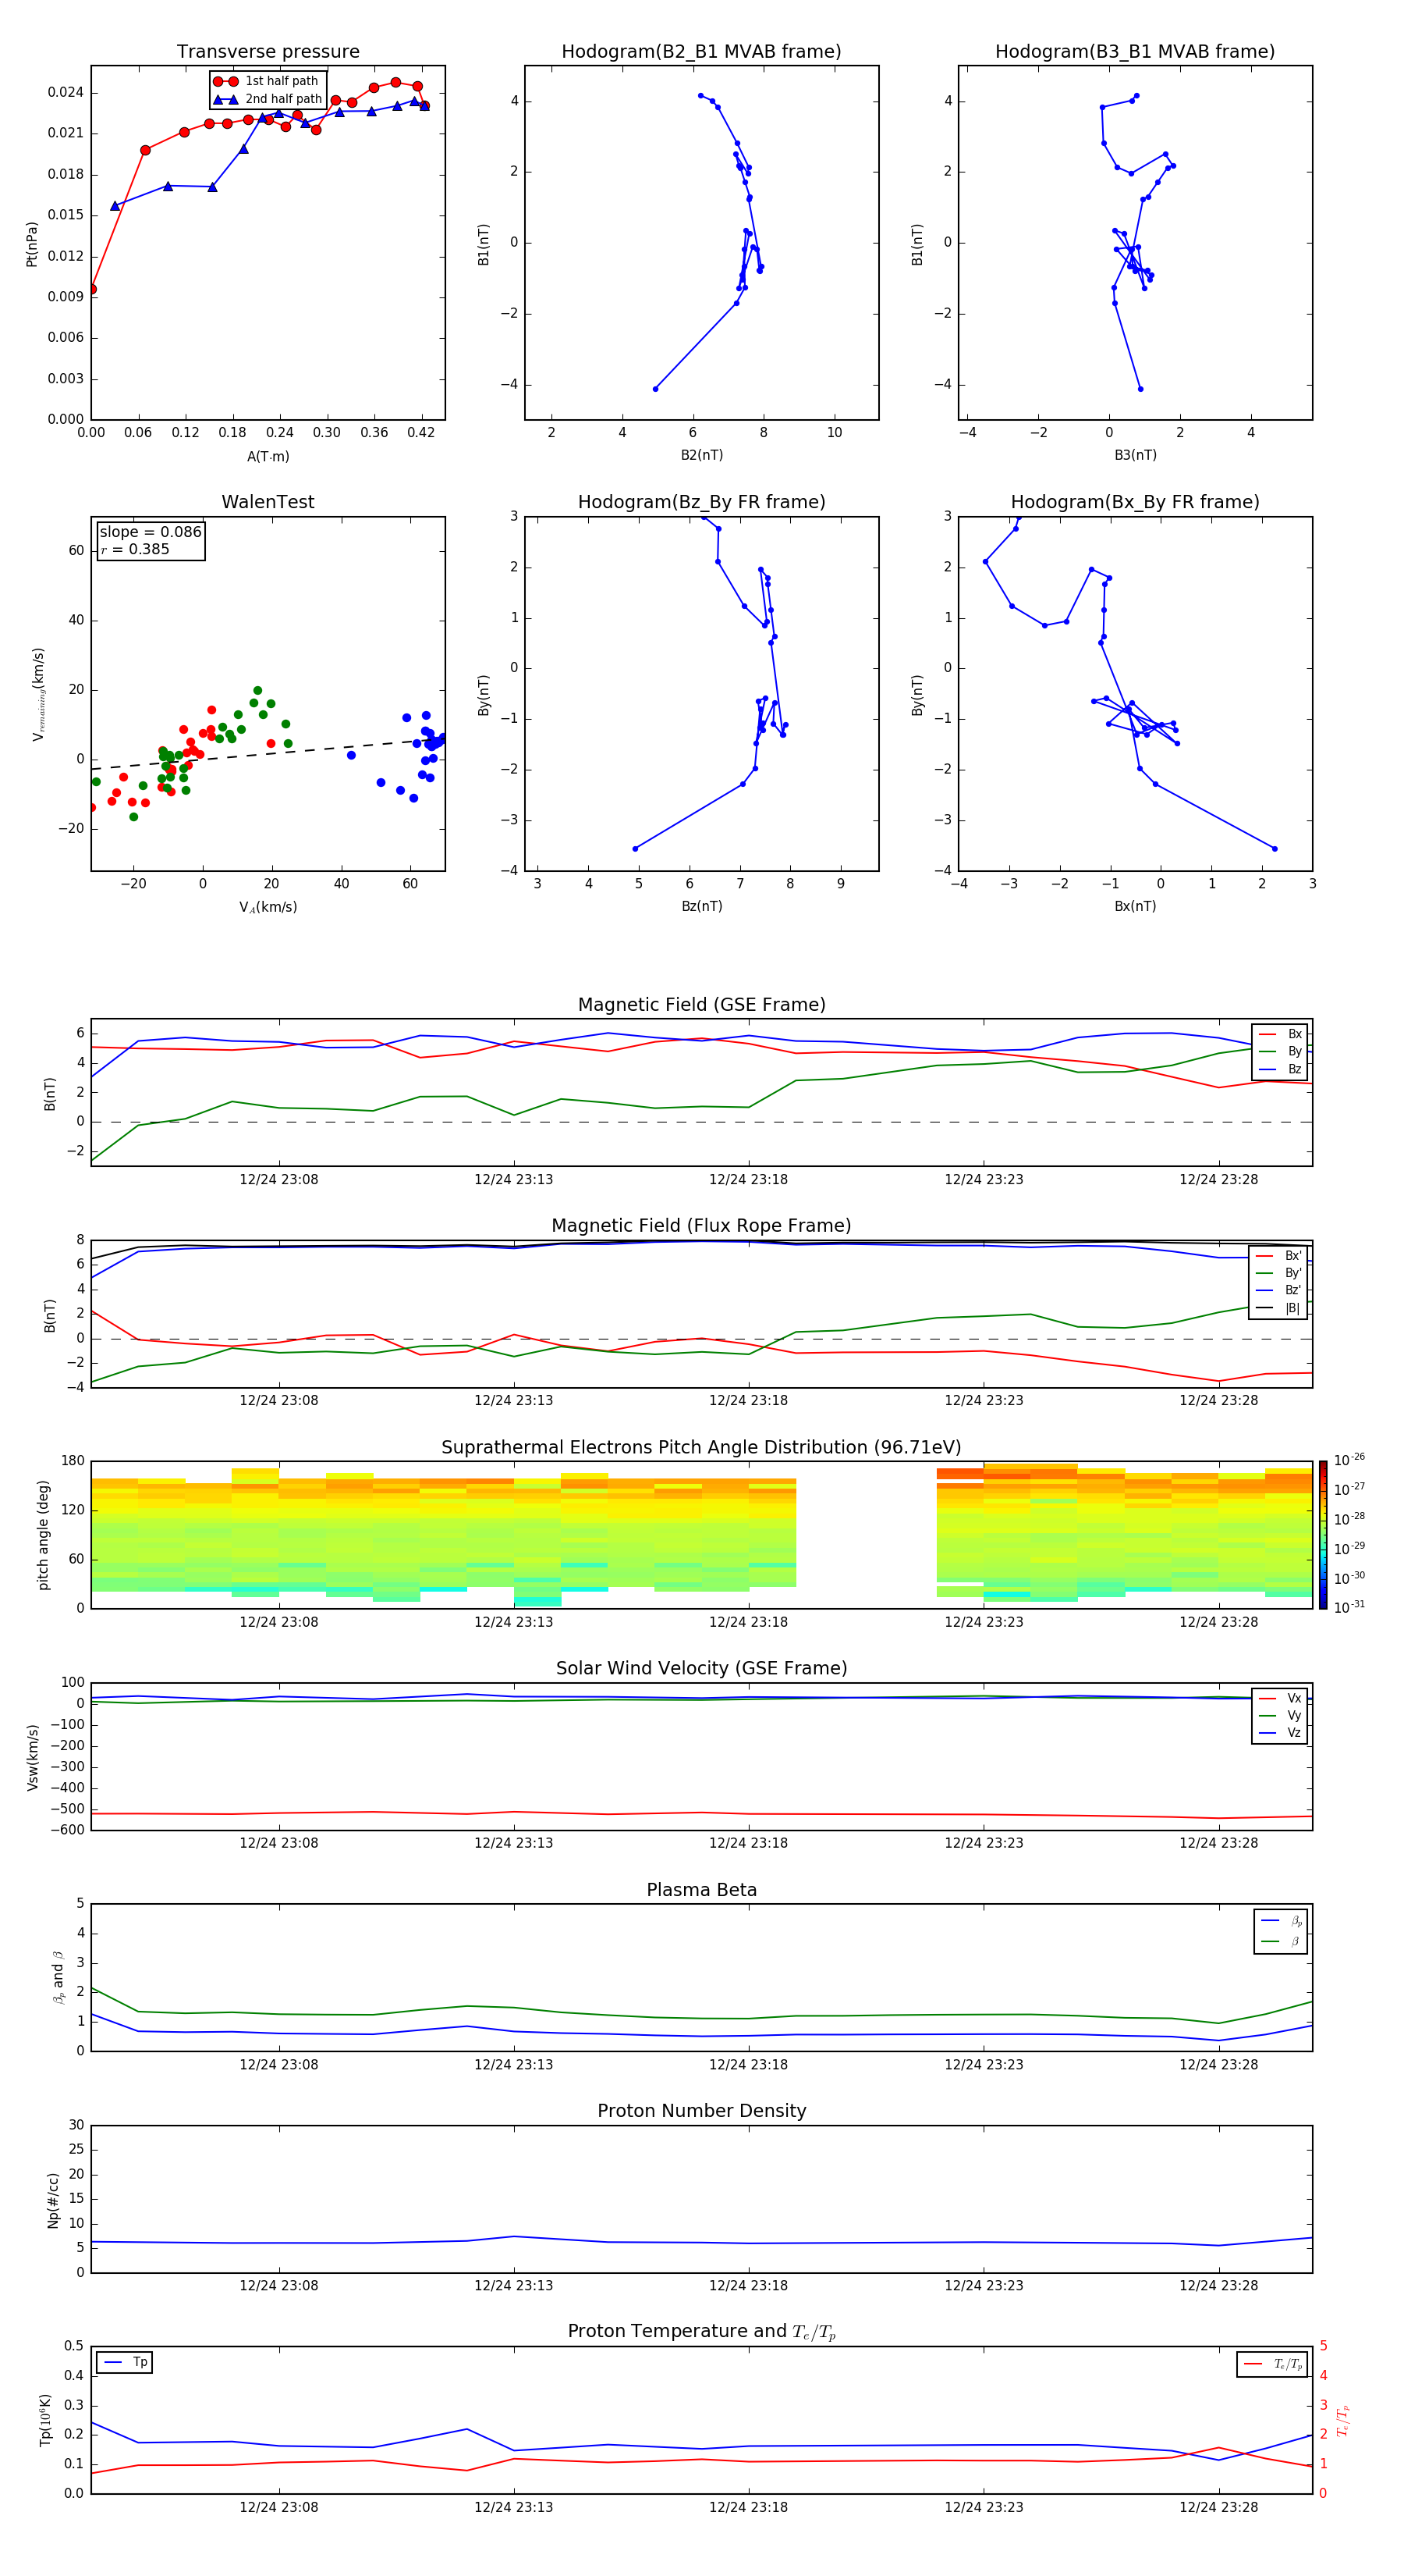Click the 'r = 0.385' annotation
1404x2576 pixels.
pos(135,549)
